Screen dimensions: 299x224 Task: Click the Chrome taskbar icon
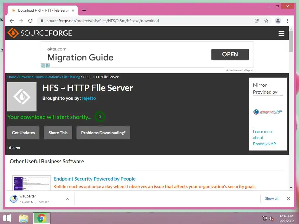point(41,218)
